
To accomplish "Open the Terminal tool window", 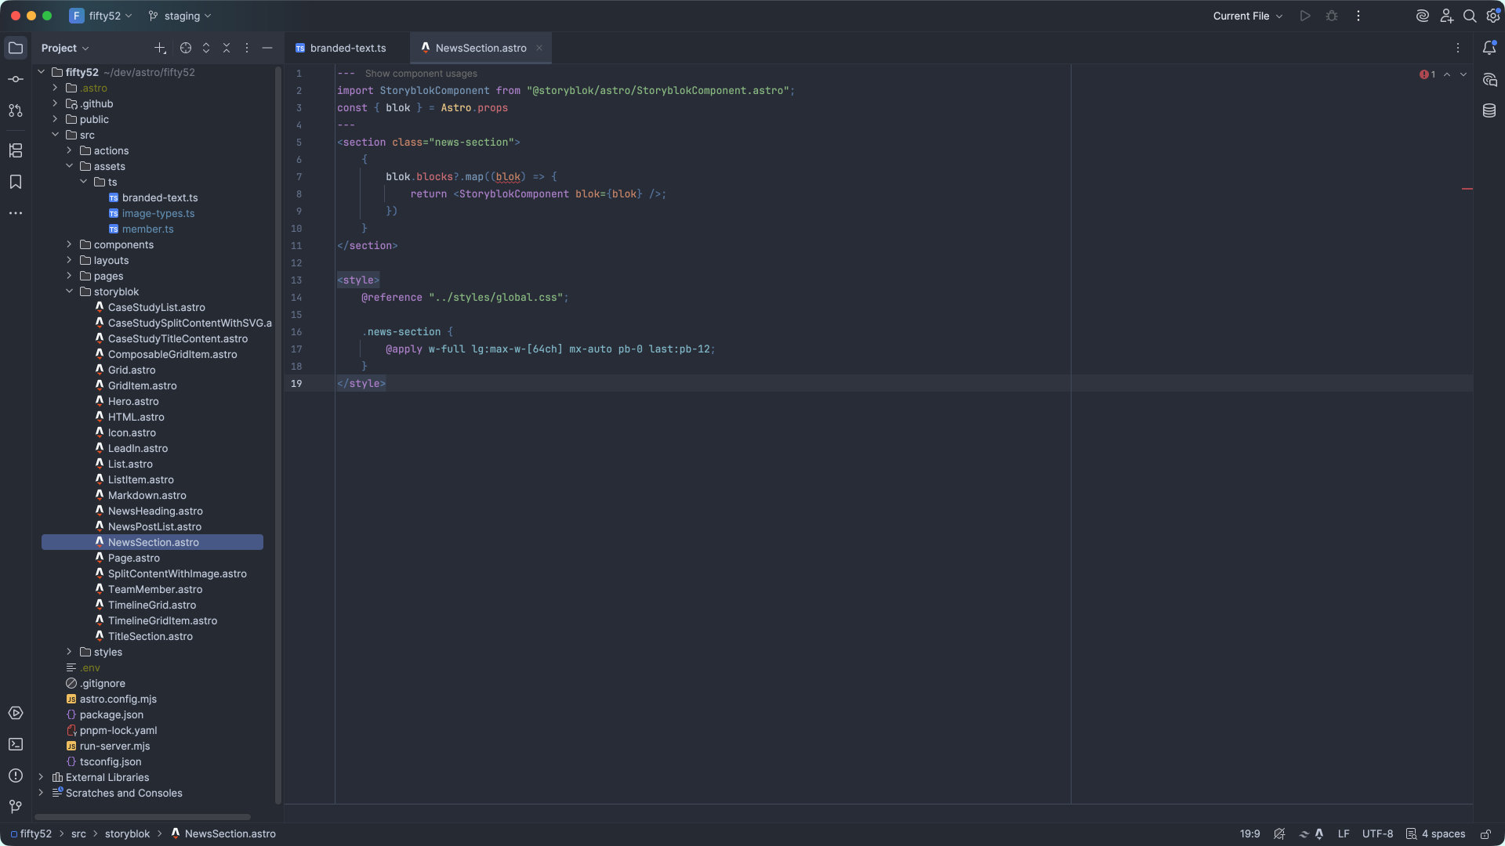I will 15,744.
